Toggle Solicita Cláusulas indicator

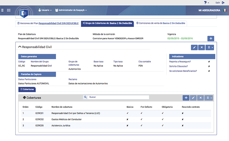click(209, 66)
